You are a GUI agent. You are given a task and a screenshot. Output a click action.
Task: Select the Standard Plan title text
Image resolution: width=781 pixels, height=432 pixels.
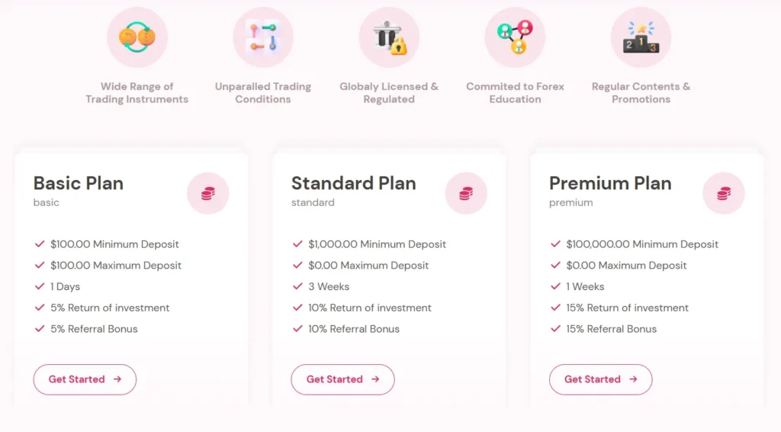click(x=354, y=183)
